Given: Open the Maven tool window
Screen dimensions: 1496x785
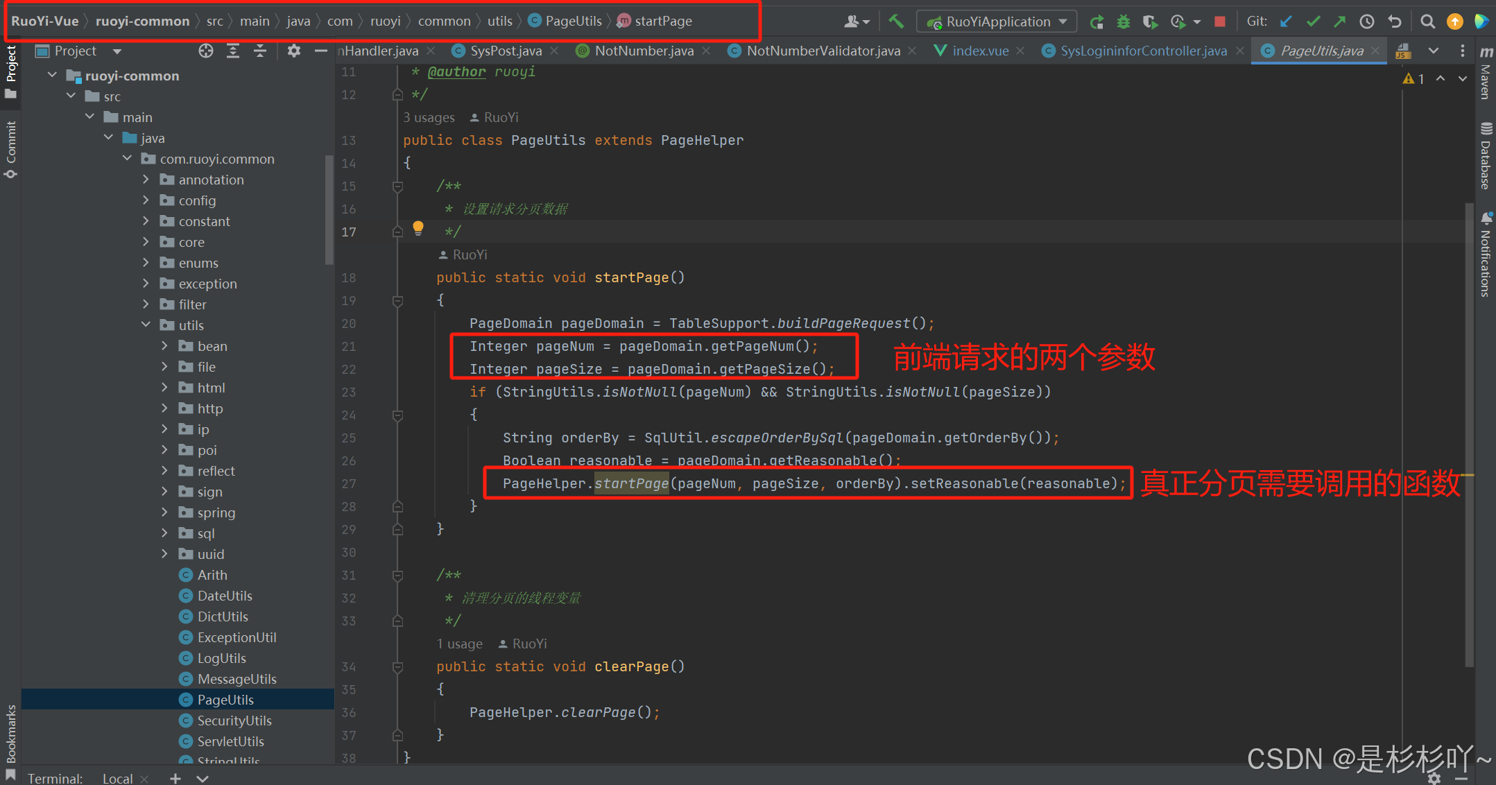Looking at the screenshot, I should [x=1486, y=83].
